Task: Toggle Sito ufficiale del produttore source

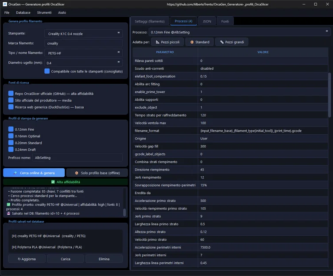Action: [x=11, y=100]
